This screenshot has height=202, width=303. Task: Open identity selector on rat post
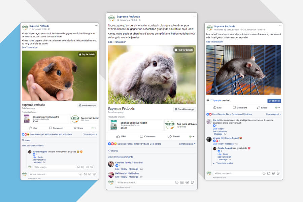(277, 108)
